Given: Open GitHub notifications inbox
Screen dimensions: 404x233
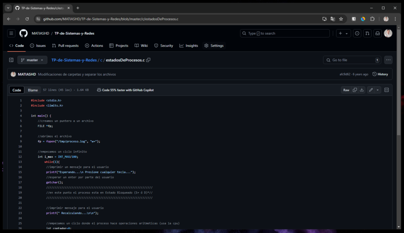Looking at the screenshot, I should click(x=378, y=33).
